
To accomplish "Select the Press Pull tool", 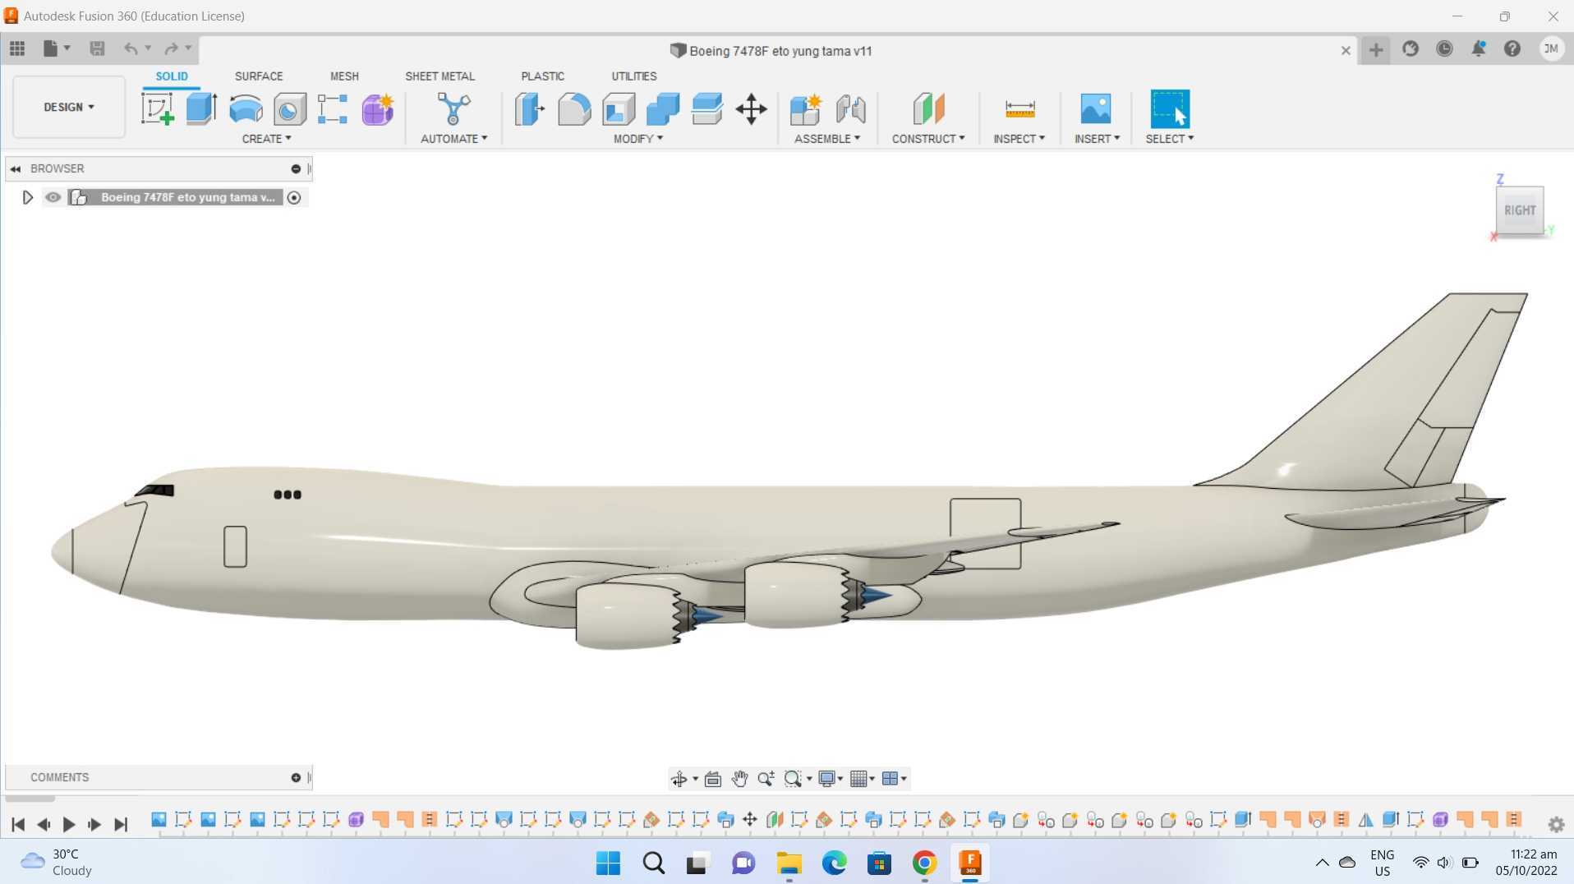I will 530,108.
